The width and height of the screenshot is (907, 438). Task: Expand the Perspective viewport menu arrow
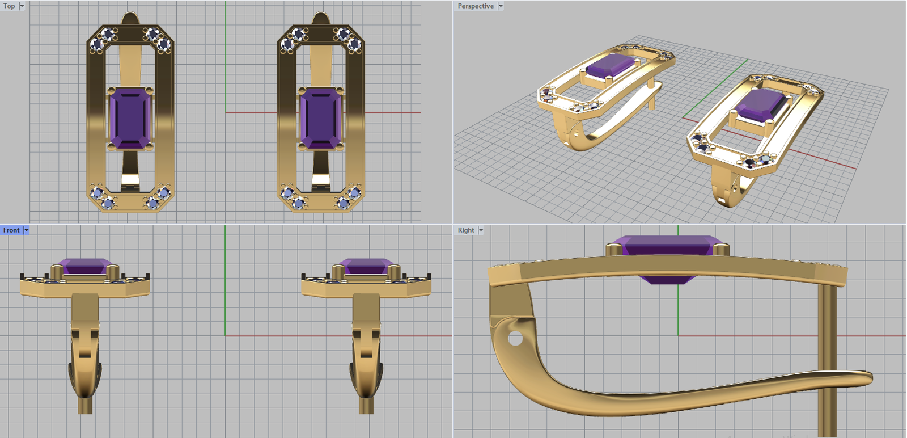pyautogui.click(x=500, y=6)
